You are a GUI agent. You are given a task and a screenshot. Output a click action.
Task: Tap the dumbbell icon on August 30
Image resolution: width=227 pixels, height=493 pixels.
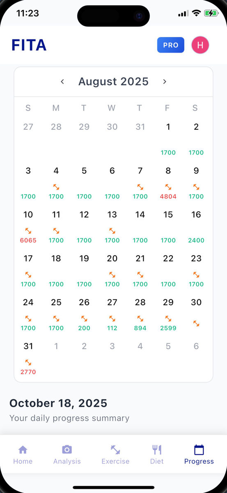tap(196, 324)
